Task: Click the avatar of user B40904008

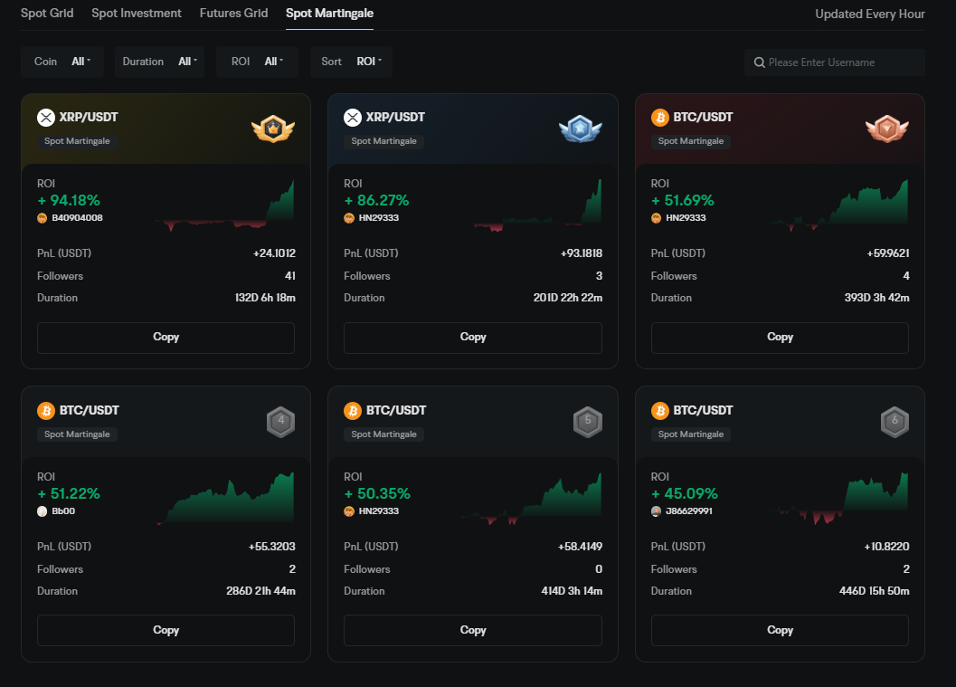Action: pyautogui.click(x=43, y=218)
